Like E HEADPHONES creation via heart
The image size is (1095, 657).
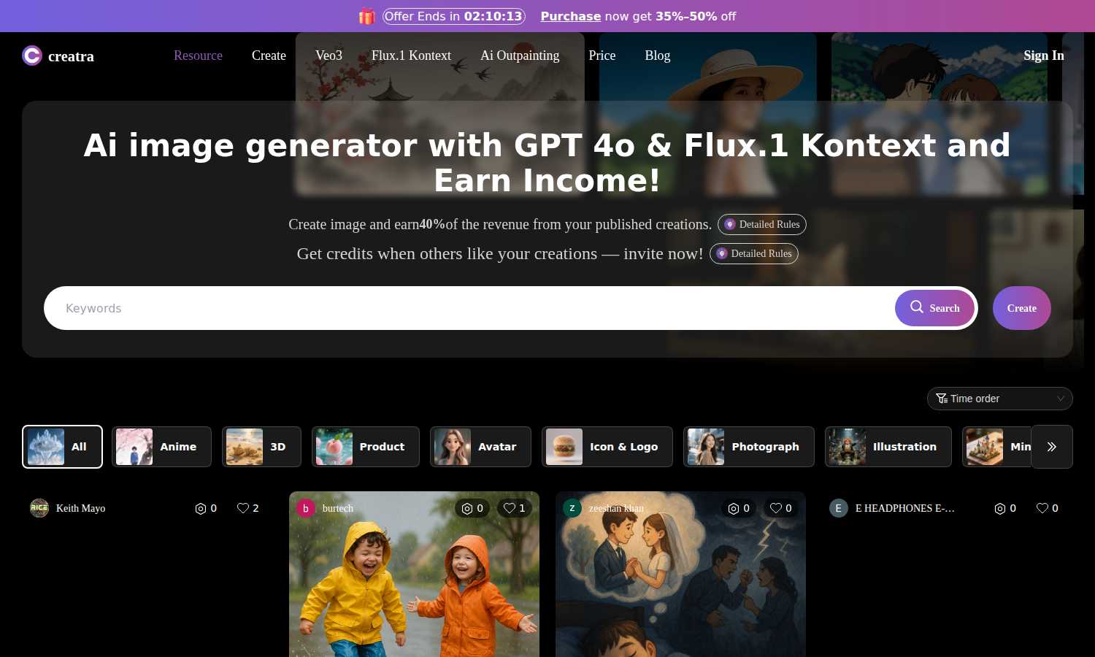pos(1042,508)
